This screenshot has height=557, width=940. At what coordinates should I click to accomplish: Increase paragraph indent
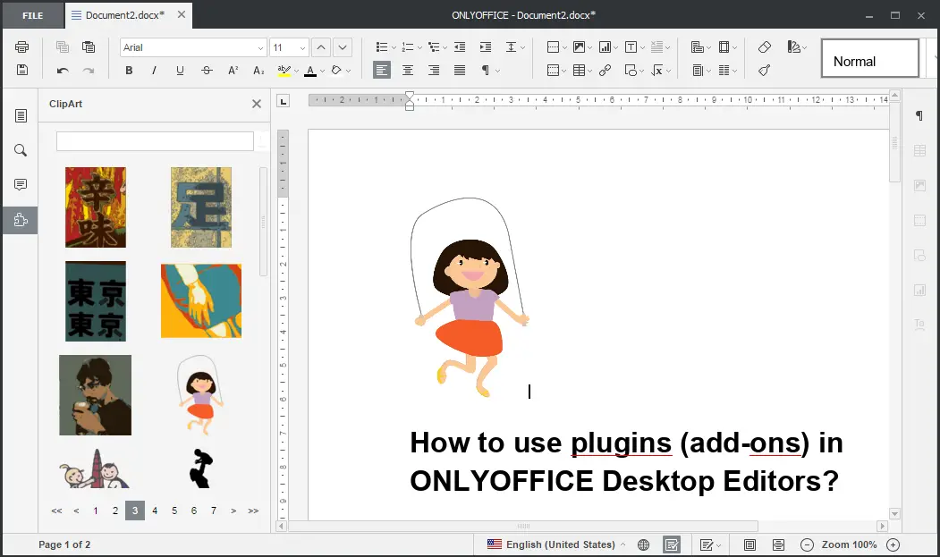point(486,46)
